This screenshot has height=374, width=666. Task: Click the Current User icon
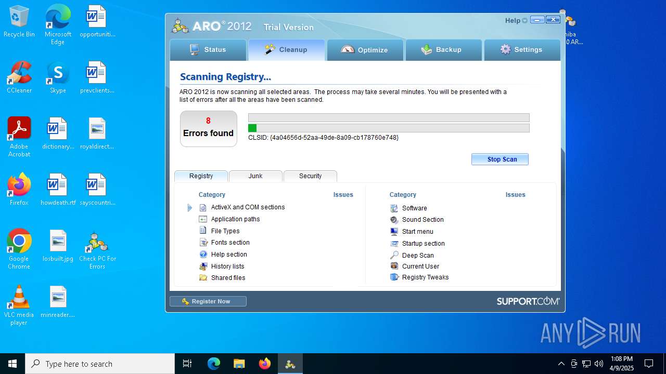point(394,266)
